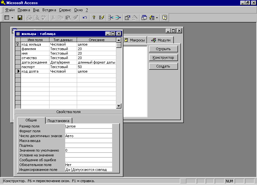Viewport: 257px width, 185px height.
Task: Click the New Object toolbar icon
Action: click(x=152, y=18)
